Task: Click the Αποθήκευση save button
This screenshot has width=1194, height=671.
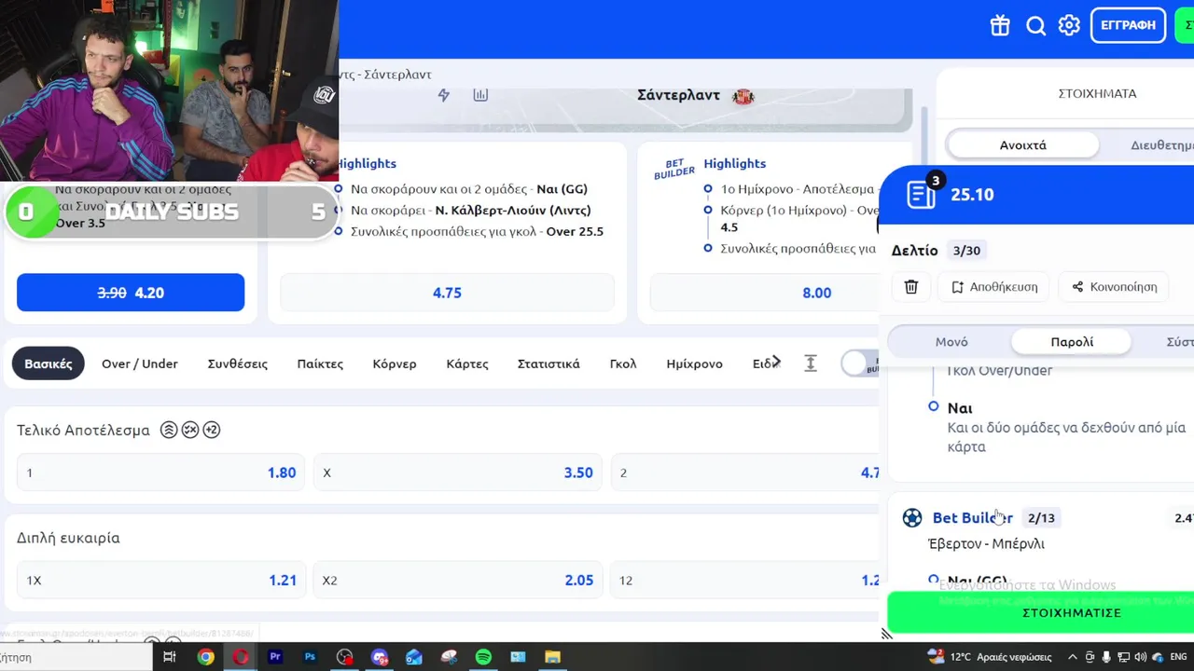Action: tap(994, 287)
